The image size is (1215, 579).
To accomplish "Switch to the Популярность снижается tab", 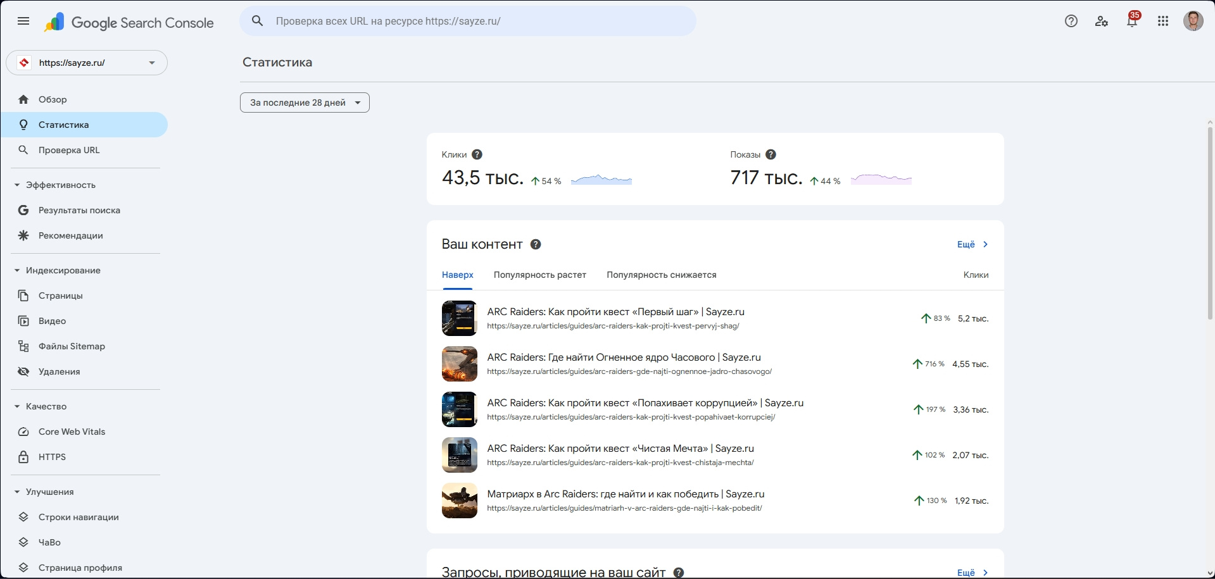I will pos(662,275).
